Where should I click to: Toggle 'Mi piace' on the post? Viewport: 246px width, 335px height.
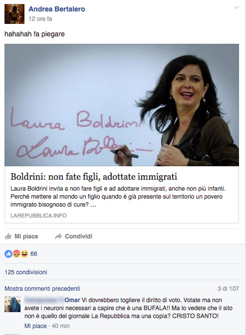tap(21, 236)
